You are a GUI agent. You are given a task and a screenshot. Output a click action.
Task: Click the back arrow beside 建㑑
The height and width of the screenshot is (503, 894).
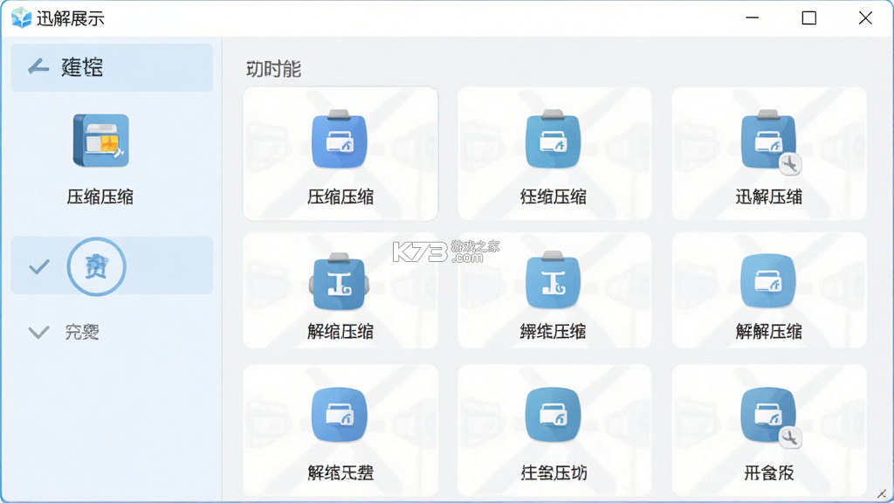click(x=38, y=67)
